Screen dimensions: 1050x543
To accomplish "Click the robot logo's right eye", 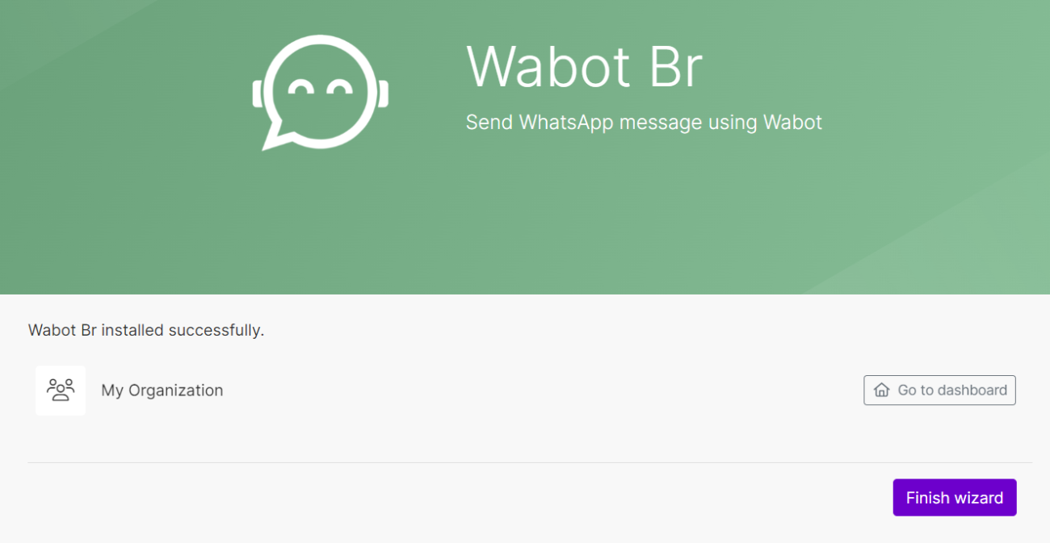I will [340, 87].
